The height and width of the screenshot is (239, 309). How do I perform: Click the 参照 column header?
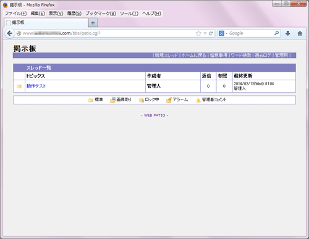[x=222, y=76]
